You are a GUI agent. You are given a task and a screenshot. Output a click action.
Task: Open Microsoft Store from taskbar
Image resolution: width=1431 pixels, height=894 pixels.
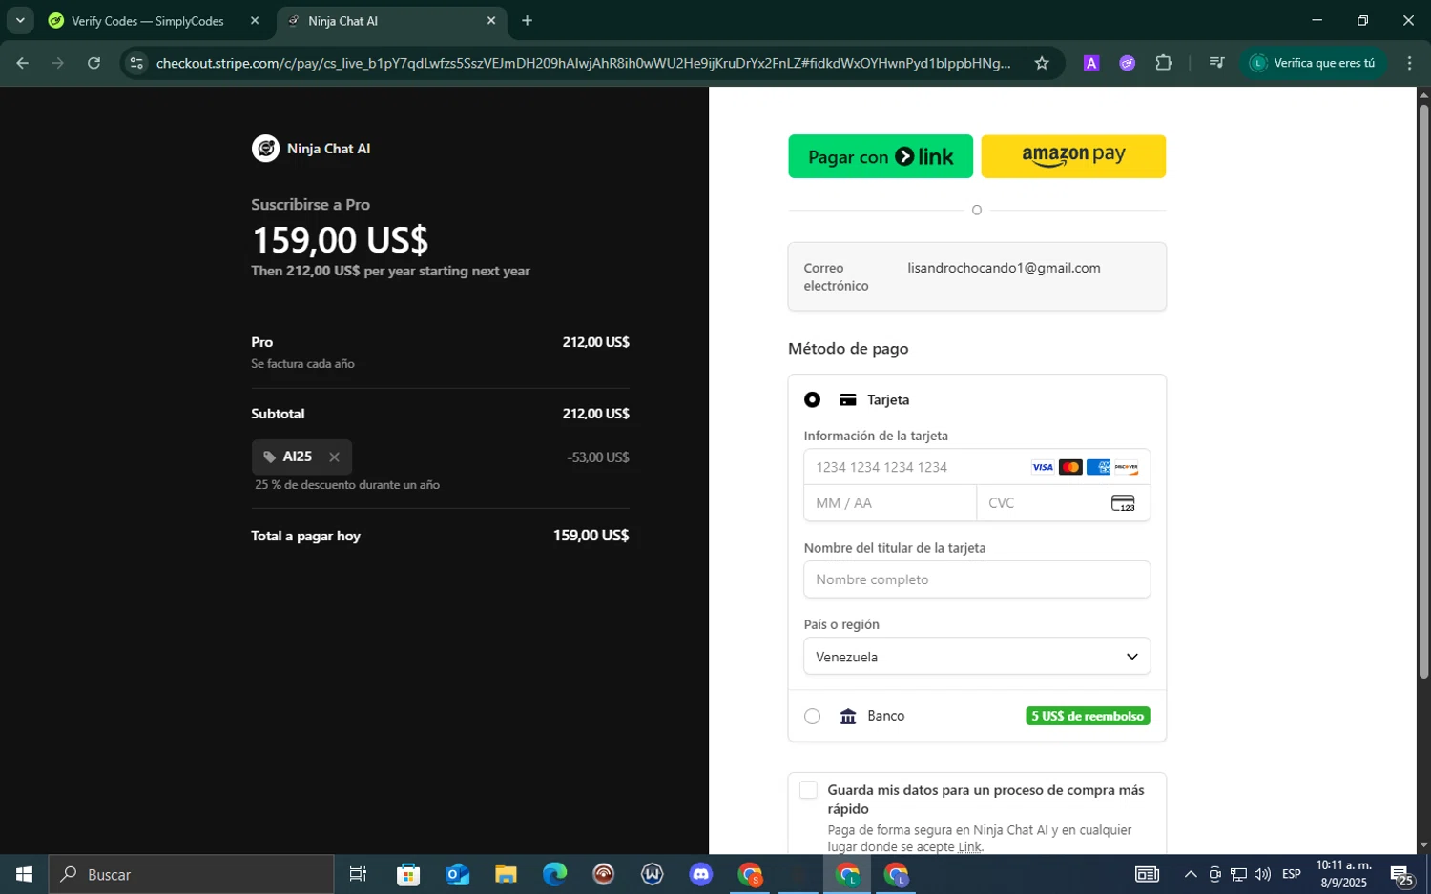408,874
